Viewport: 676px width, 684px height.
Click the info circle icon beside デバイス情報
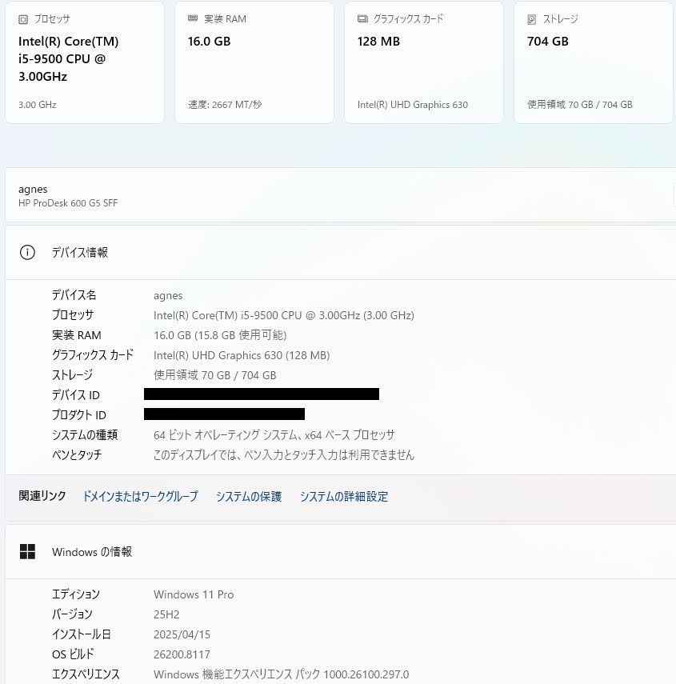[x=27, y=252]
